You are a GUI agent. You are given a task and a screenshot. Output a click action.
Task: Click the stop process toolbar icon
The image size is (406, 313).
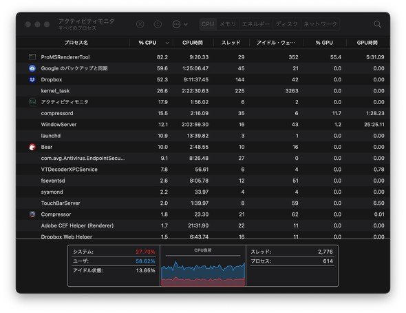tap(140, 24)
